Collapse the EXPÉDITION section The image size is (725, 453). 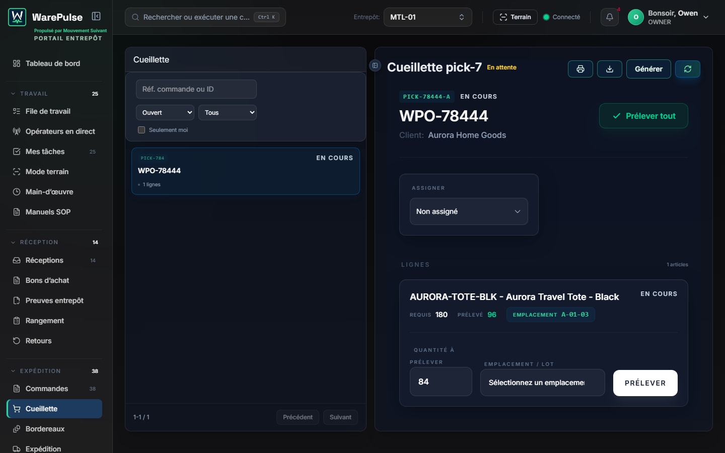click(x=54, y=371)
